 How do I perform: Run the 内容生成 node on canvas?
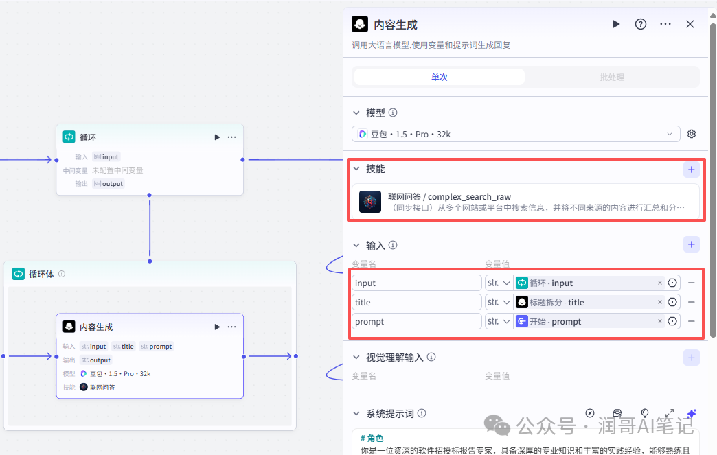click(217, 327)
